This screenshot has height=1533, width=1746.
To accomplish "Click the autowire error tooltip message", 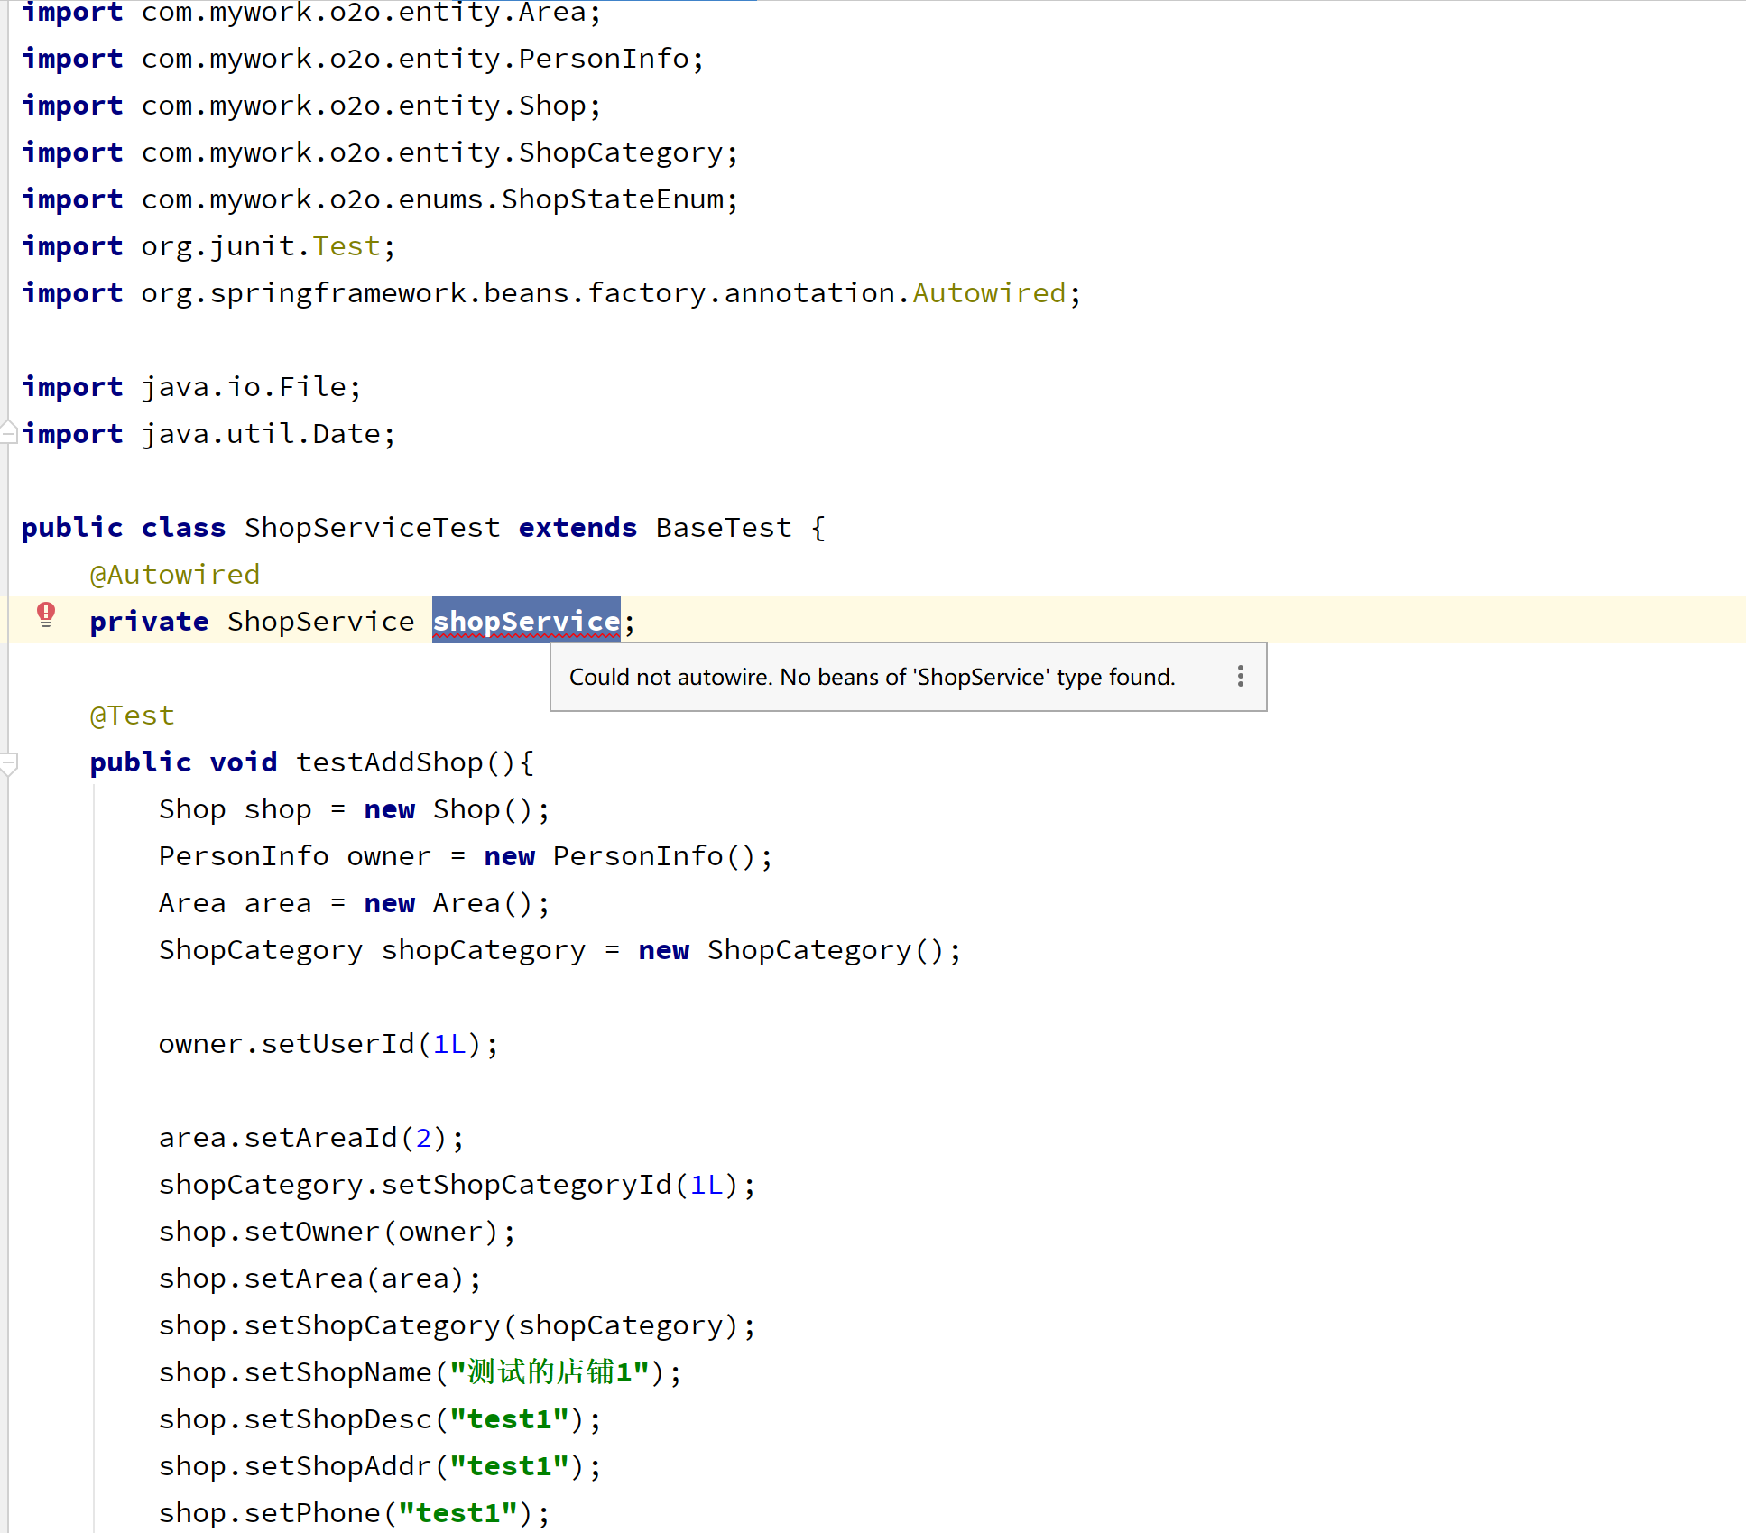I will coord(872,677).
